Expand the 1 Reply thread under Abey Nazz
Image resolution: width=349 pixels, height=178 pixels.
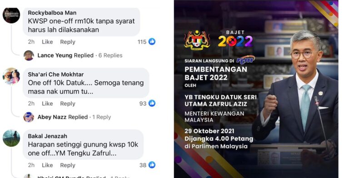tap(101, 117)
